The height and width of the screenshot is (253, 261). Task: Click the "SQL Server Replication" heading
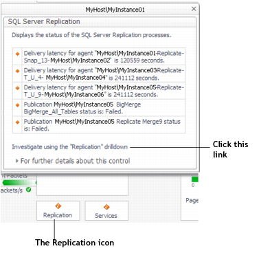(x=44, y=21)
